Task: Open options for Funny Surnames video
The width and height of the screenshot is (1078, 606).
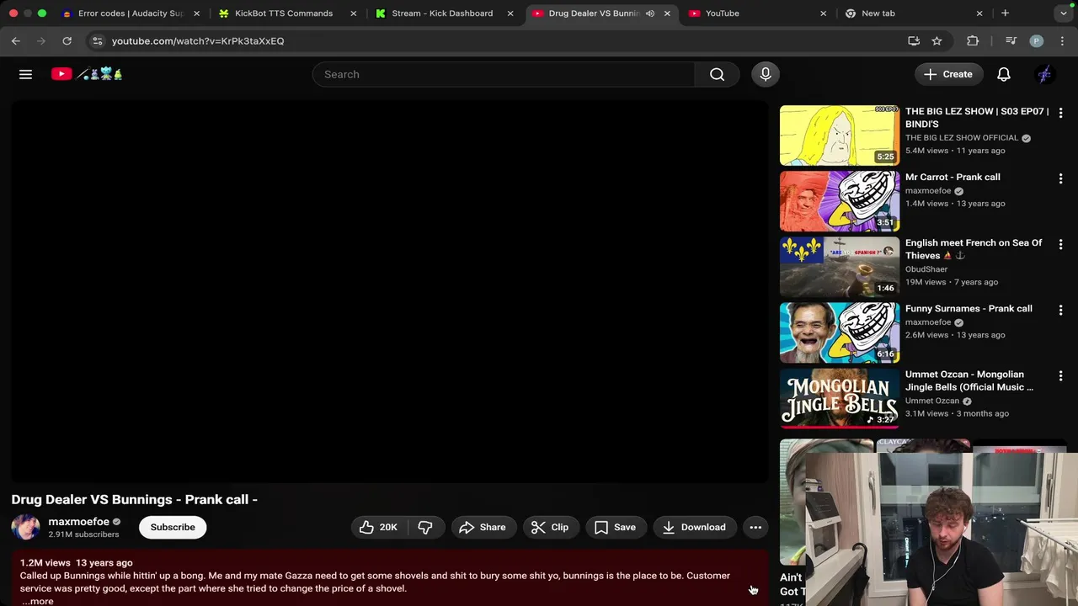Action: point(1060,310)
